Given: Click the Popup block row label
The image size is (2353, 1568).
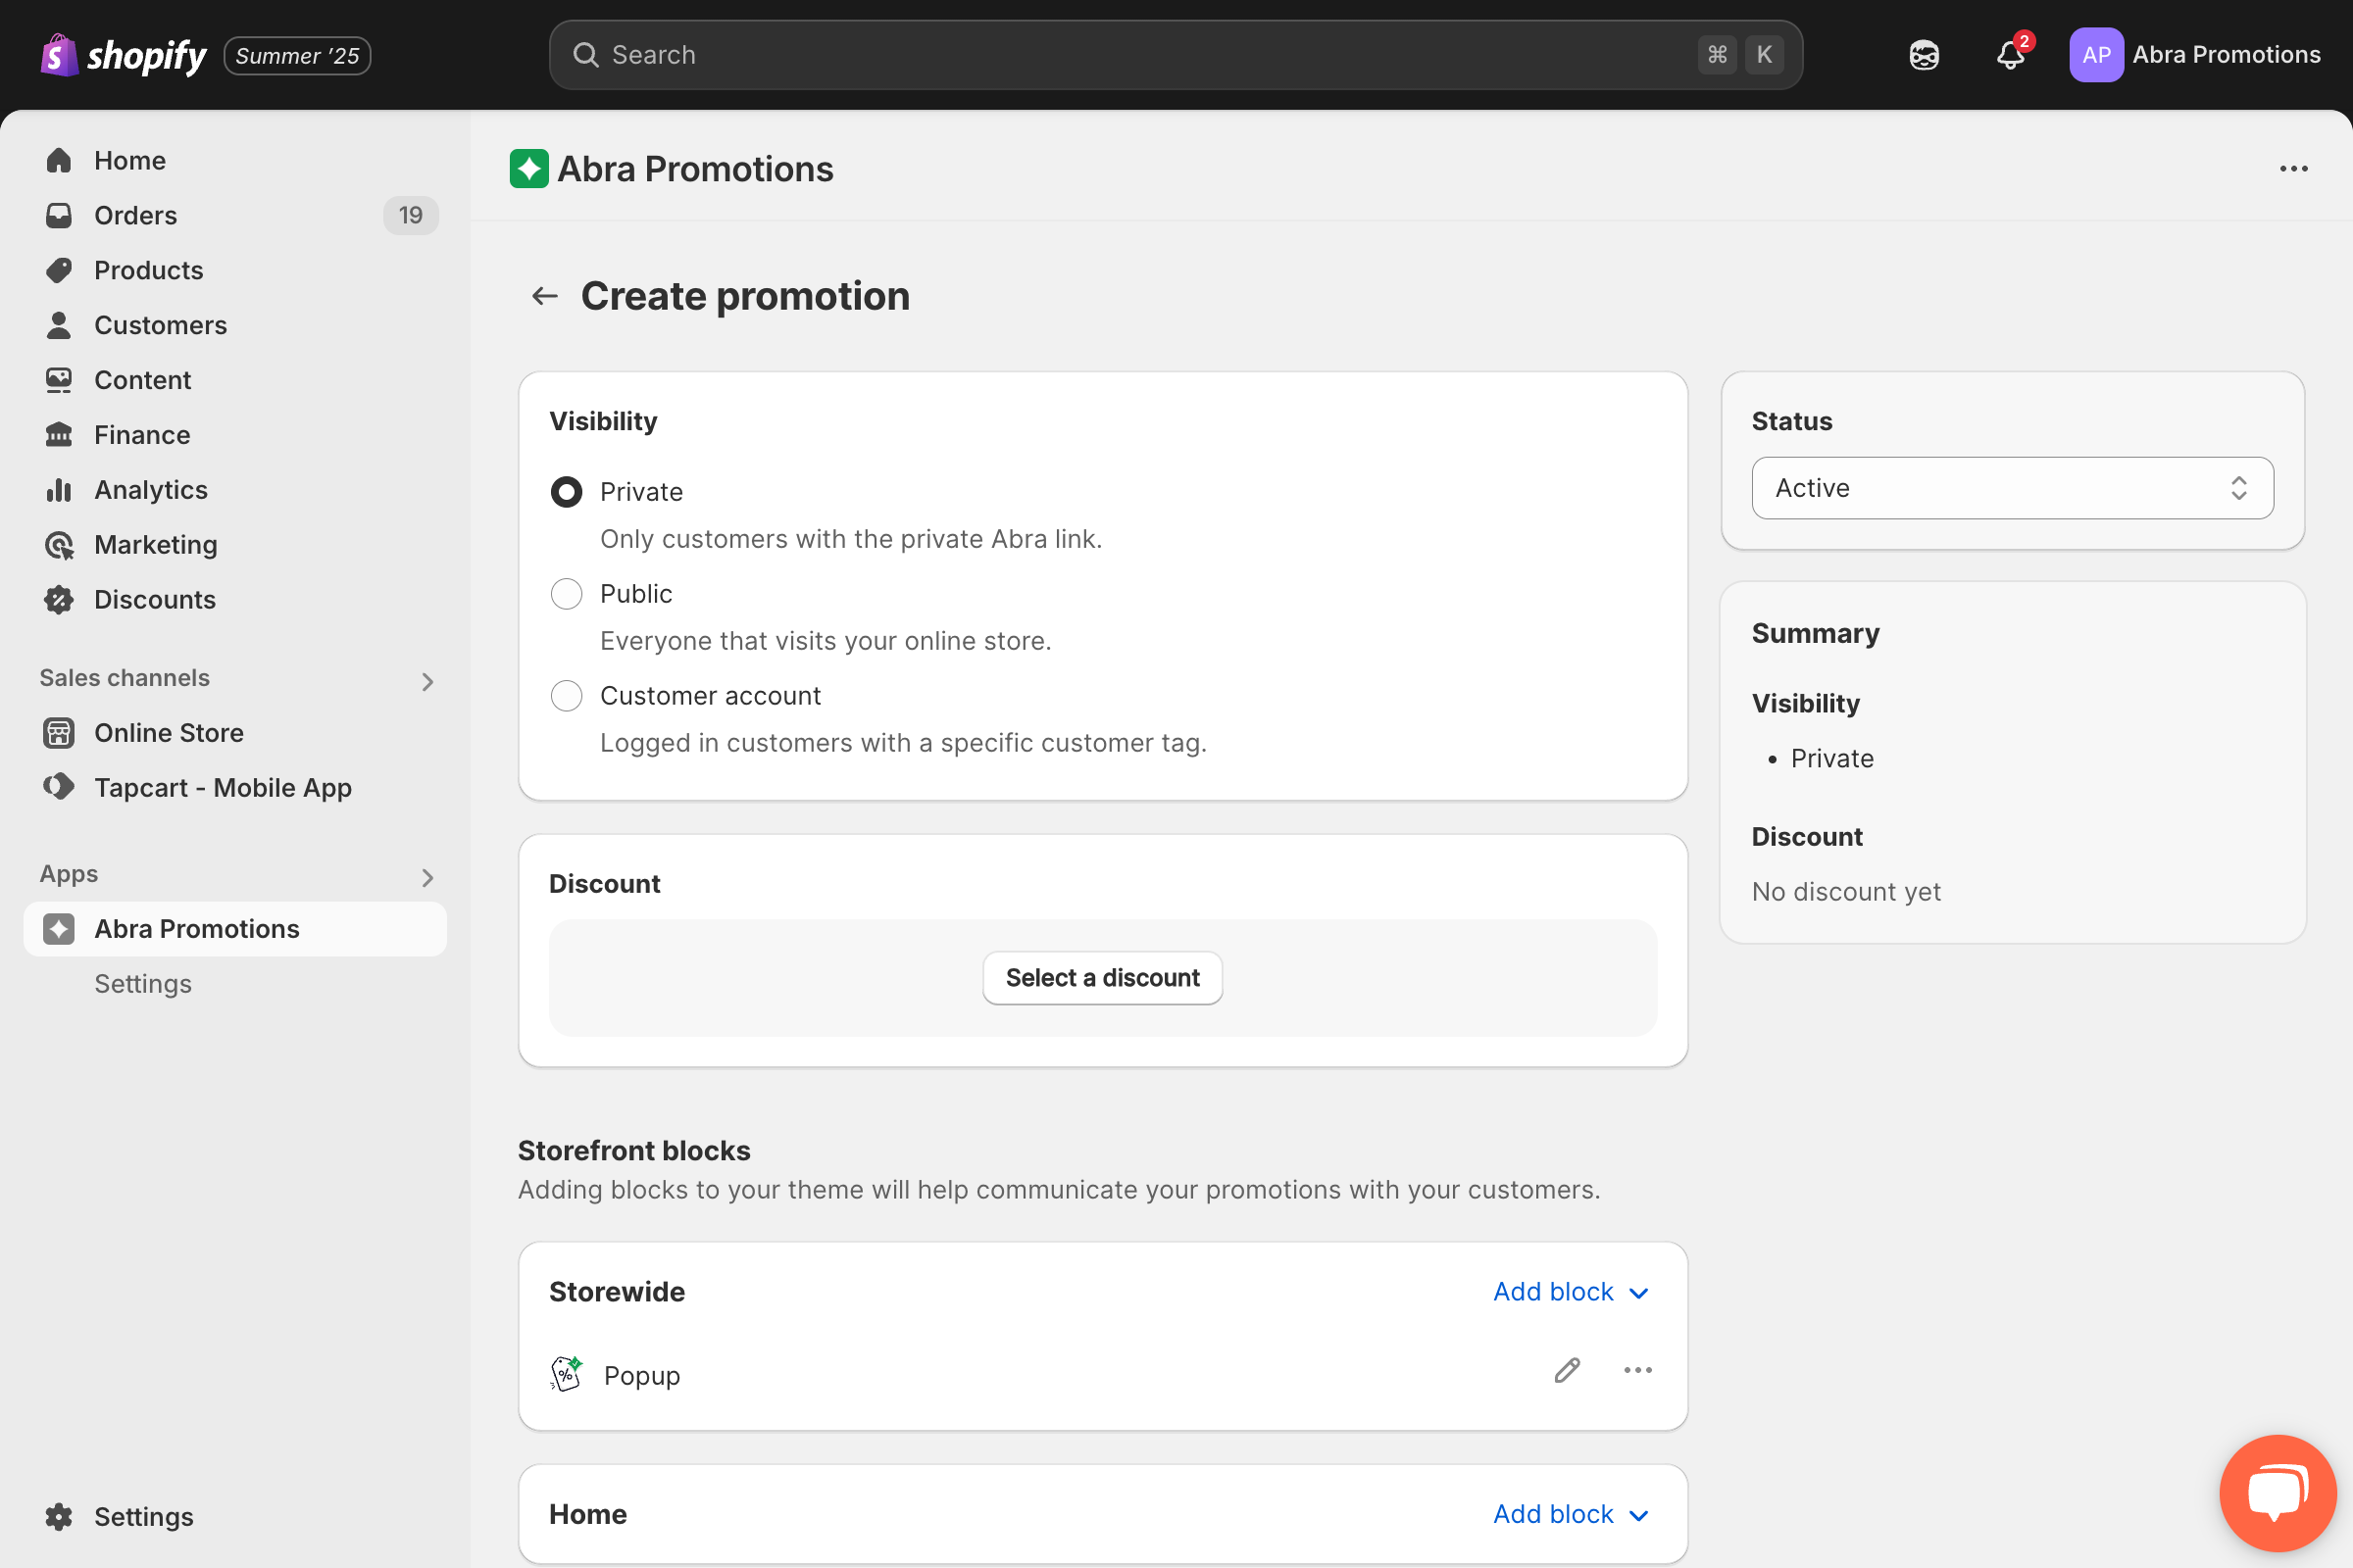Looking at the screenshot, I should pyautogui.click(x=642, y=1376).
